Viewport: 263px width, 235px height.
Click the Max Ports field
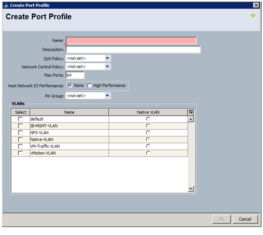coord(75,75)
